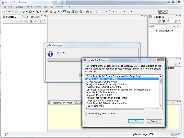Open the Task List view menu triangle
Image resolution: width=184 pixels, height=138 pixels.
pos(180,20)
